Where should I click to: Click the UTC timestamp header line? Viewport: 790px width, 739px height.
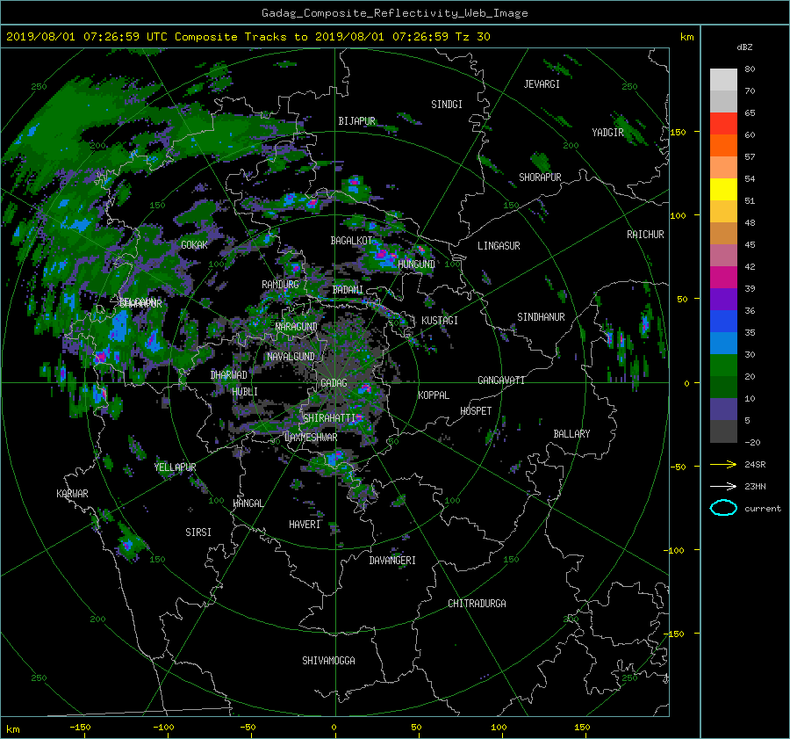248,37
